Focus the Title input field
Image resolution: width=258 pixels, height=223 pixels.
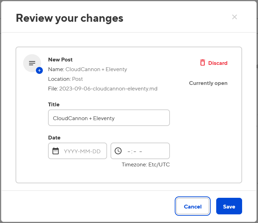point(109,118)
